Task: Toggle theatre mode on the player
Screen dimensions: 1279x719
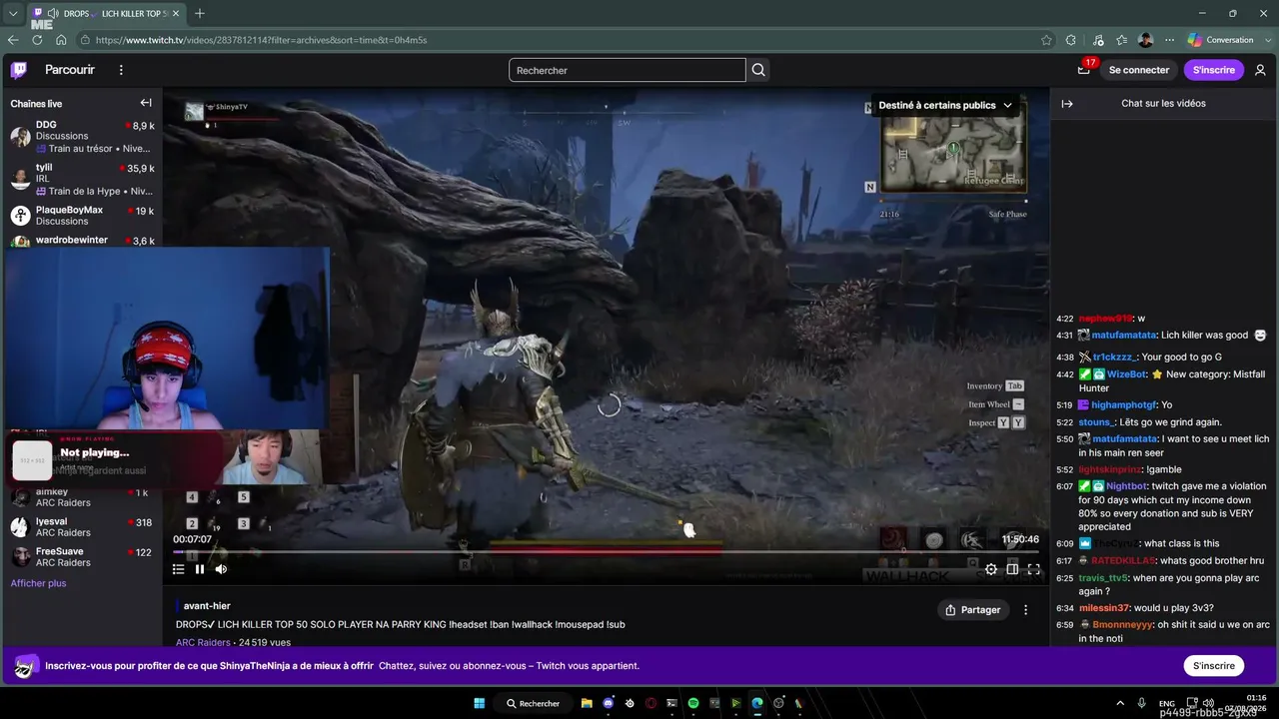Action: [x=1012, y=569]
